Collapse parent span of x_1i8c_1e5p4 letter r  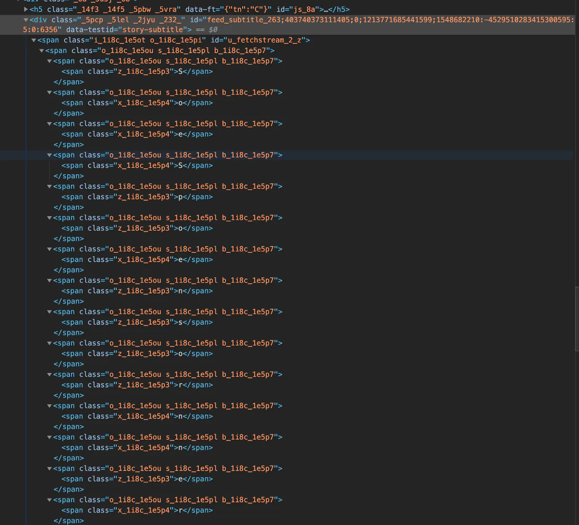tap(49, 500)
